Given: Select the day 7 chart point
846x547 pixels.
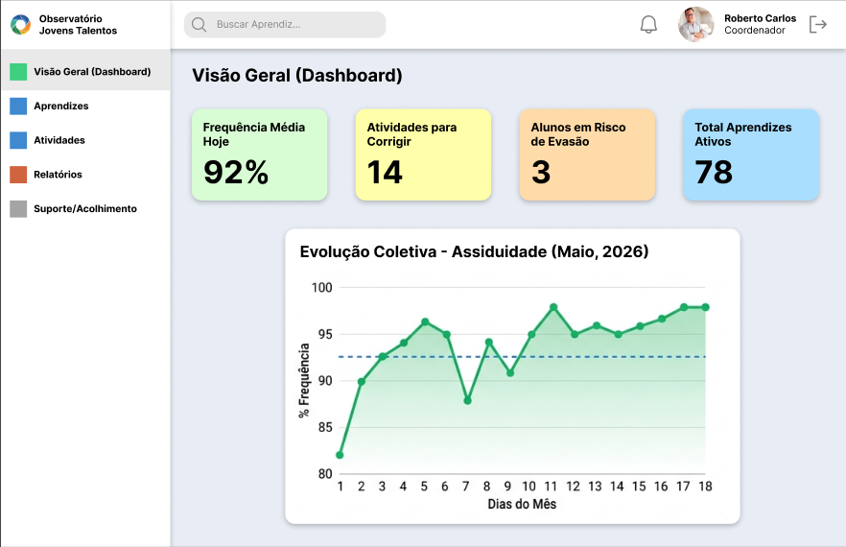Looking at the screenshot, I should point(468,401).
